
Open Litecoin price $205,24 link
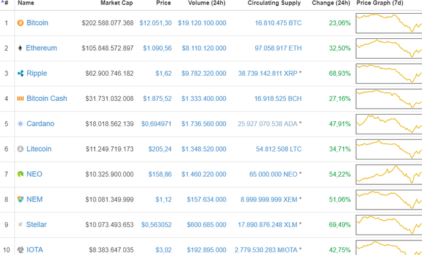click(160, 149)
